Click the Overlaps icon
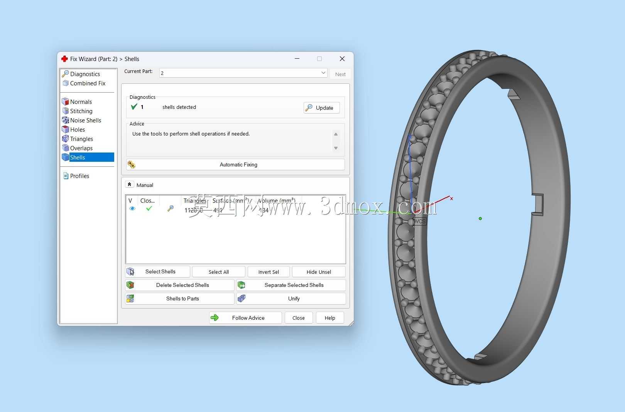The height and width of the screenshot is (412, 625). tap(66, 148)
